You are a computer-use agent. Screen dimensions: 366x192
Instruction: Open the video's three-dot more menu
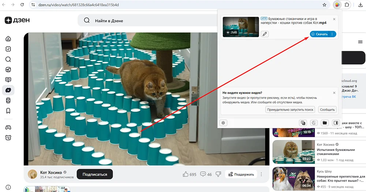[261, 174]
